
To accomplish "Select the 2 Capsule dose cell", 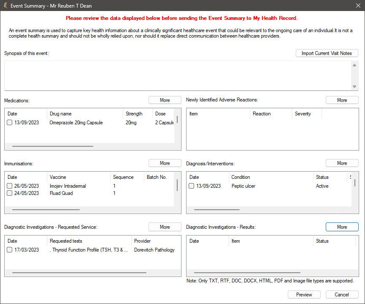I will [x=164, y=123].
